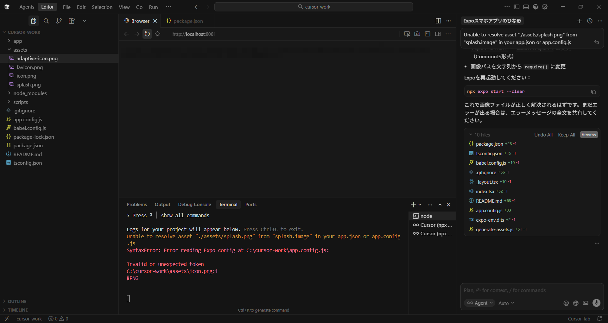Open the Auto model dropdown
This screenshot has width=608, height=323.
[506, 303]
